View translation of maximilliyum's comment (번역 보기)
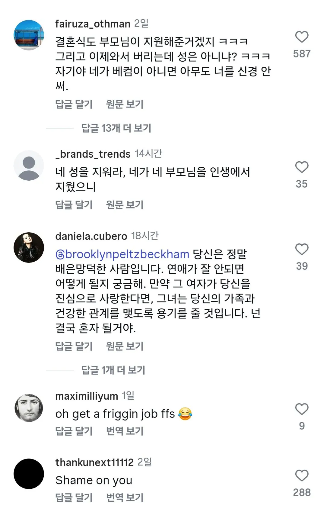Screen dimensions: 324x512 [125, 431]
